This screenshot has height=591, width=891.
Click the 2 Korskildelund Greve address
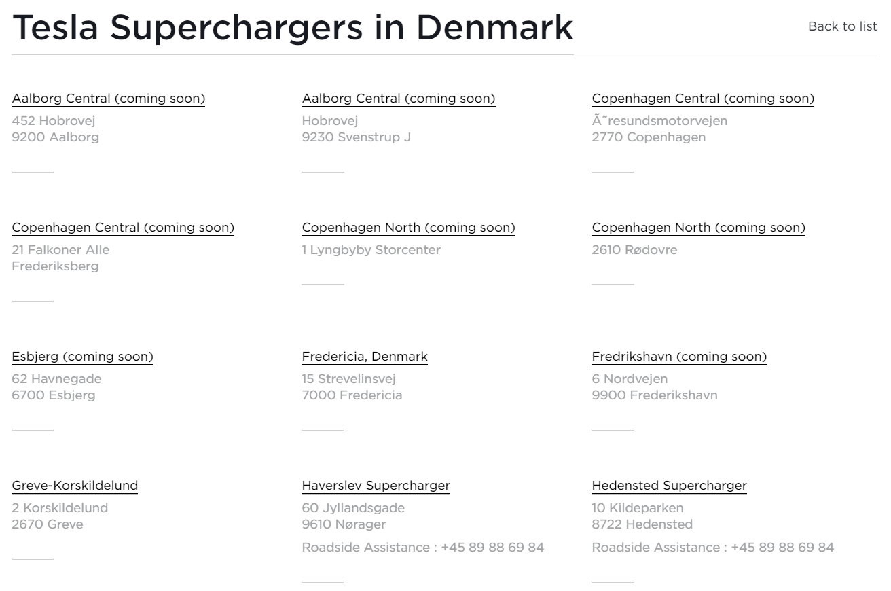pyautogui.click(x=60, y=516)
